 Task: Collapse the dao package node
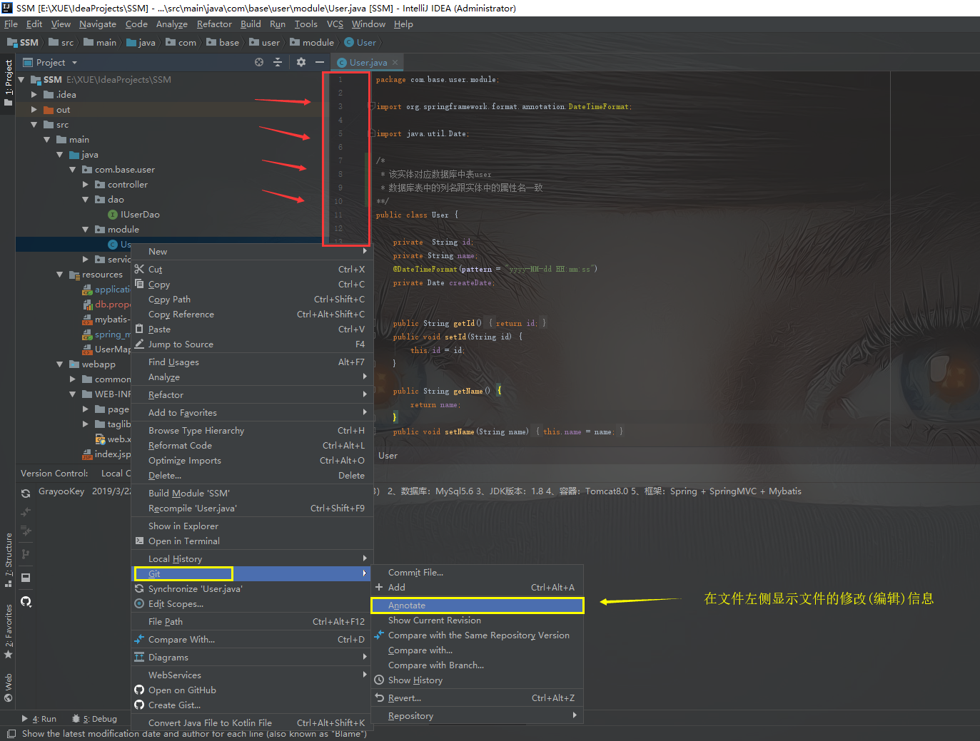pyautogui.click(x=86, y=199)
